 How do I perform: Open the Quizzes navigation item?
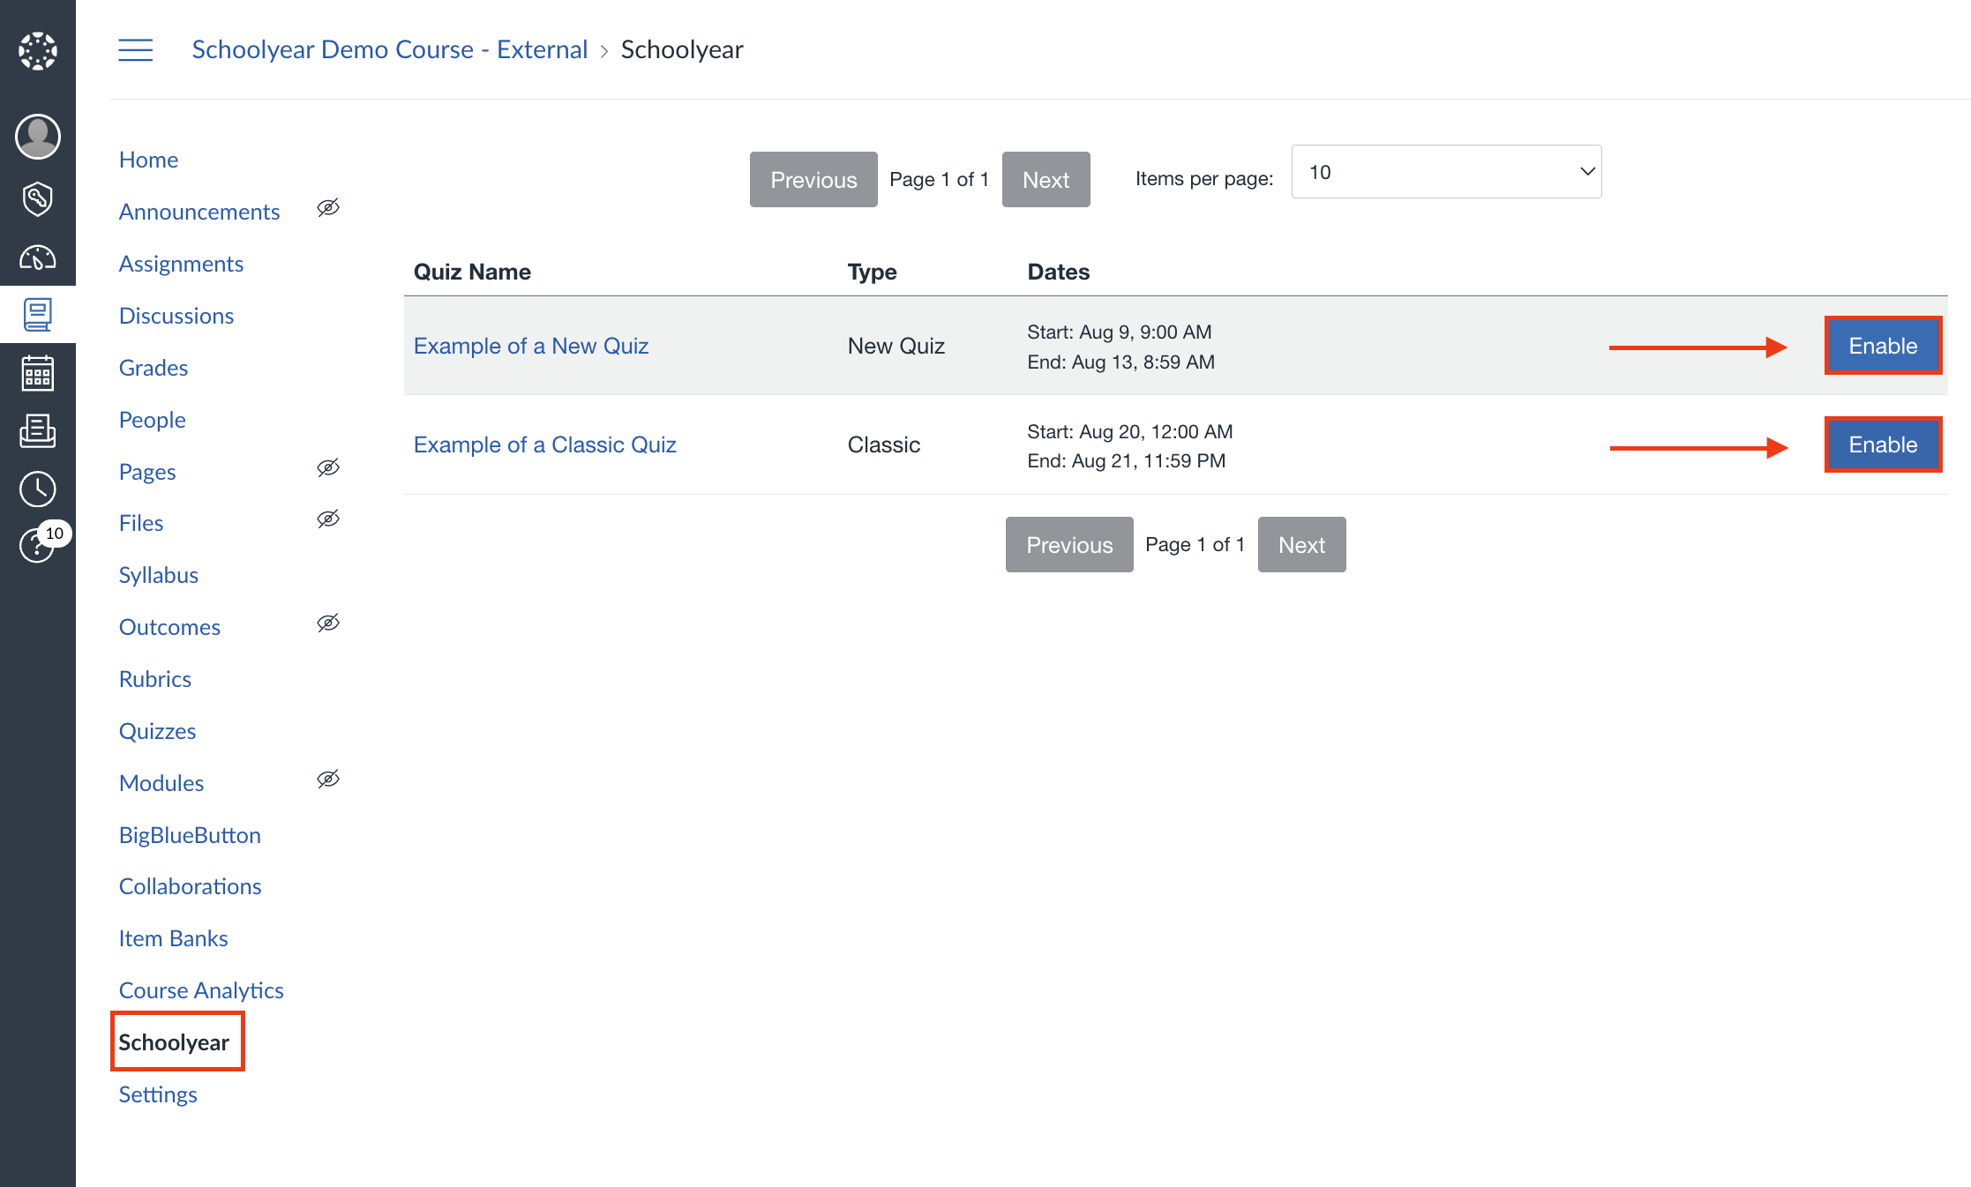click(157, 731)
